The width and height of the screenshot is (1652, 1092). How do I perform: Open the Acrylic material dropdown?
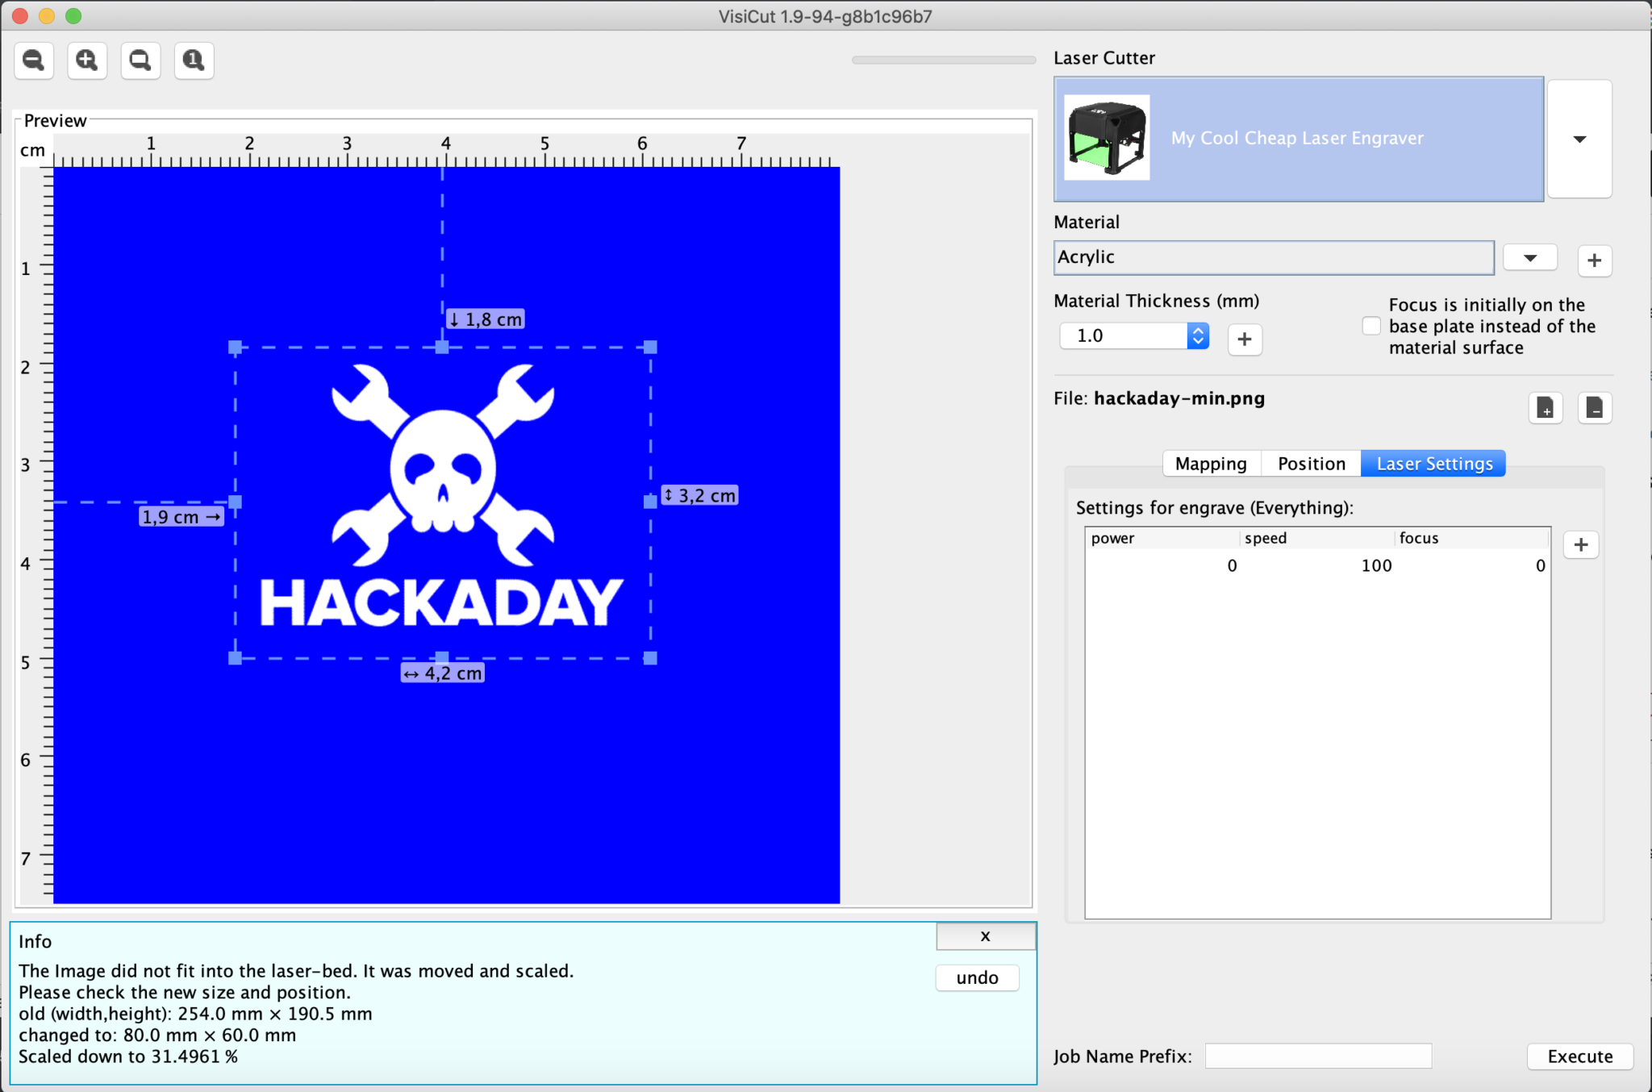[1529, 256]
